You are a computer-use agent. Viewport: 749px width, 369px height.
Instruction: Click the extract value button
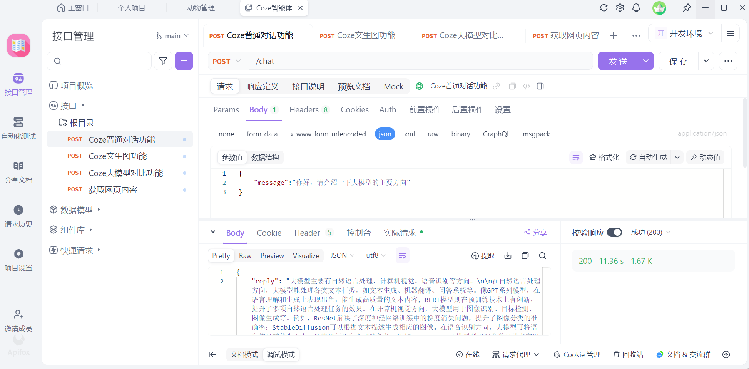click(483, 256)
